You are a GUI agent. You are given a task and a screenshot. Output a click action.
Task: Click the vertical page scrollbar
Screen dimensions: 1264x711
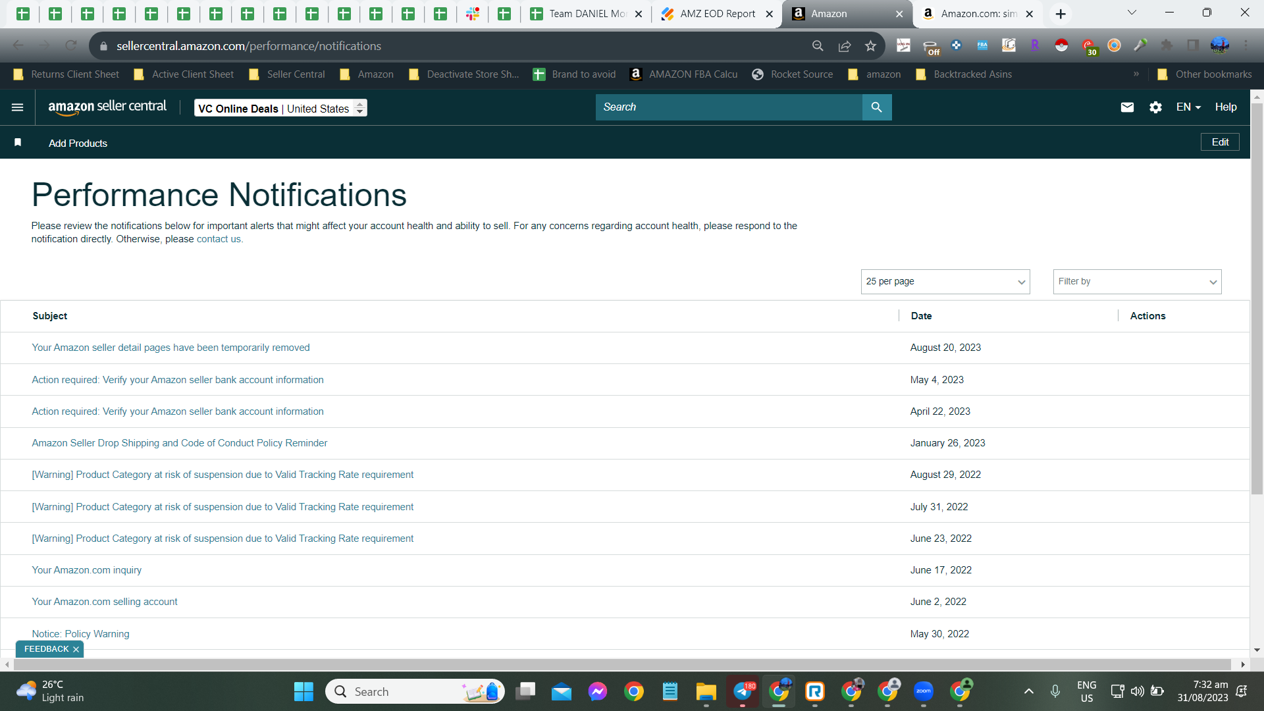click(1257, 298)
